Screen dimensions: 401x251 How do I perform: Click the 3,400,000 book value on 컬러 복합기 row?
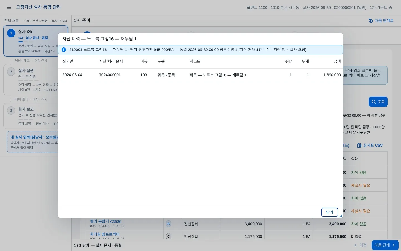253,224
